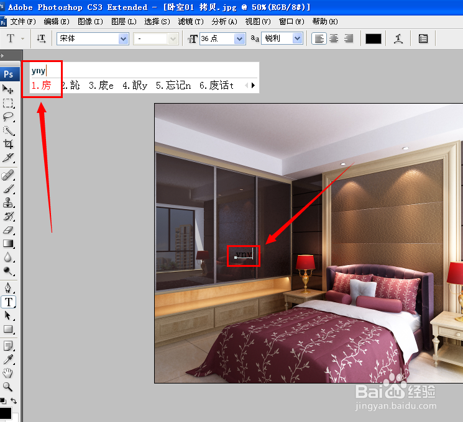This screenshot has width=463, height=422.
Task: Click the Photoshop document icon in menu bar
Action: [3, 22]
